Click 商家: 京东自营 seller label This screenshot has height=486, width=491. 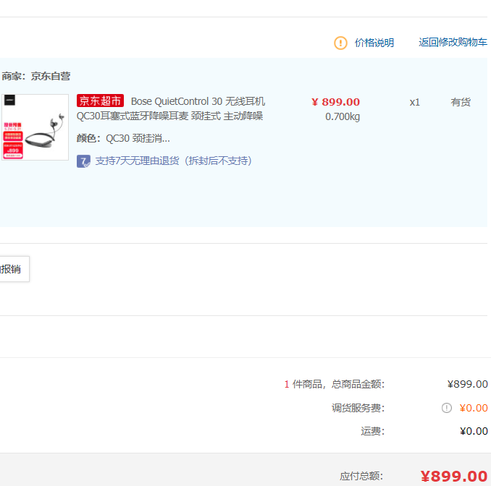coord(36,76)
